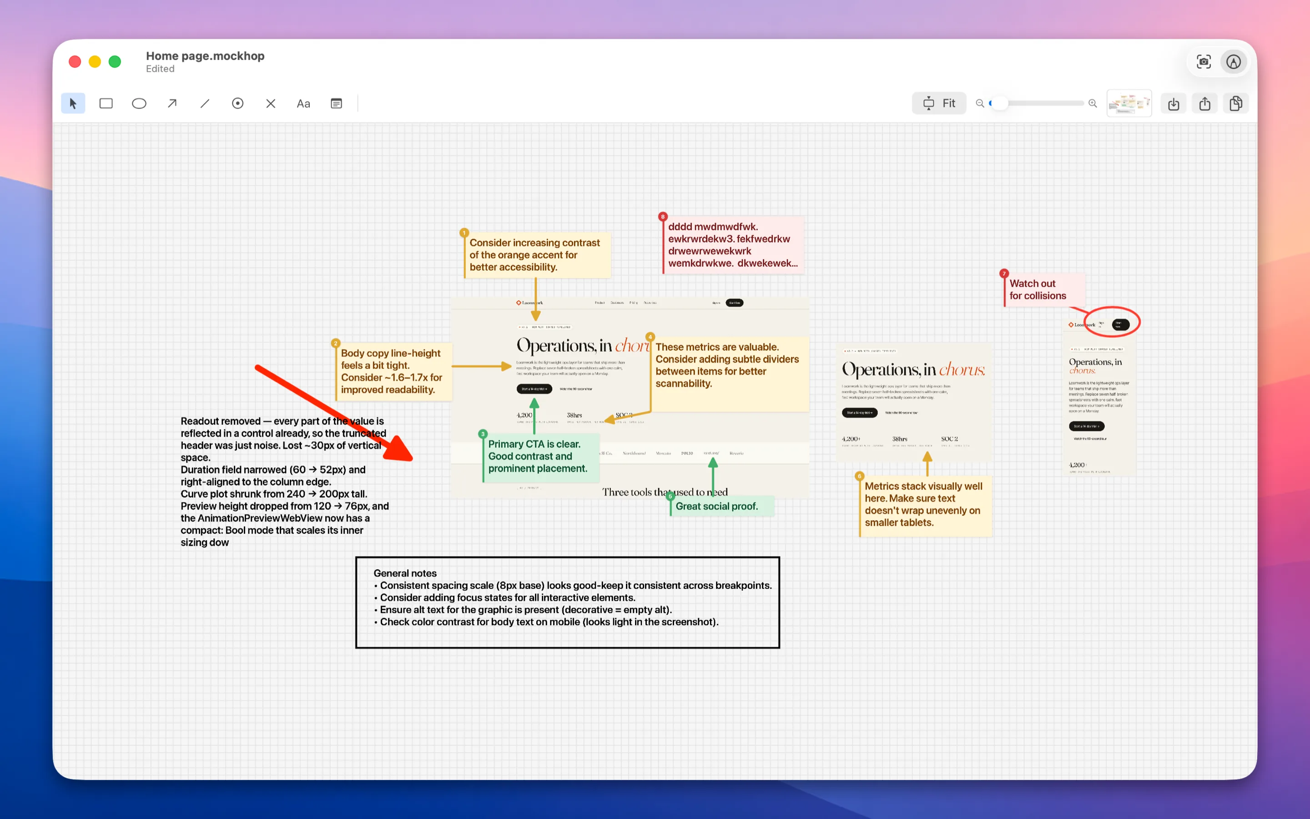Click the zoom out magnifier icon
1310x819 pixels.
click(x=980, y=103)
